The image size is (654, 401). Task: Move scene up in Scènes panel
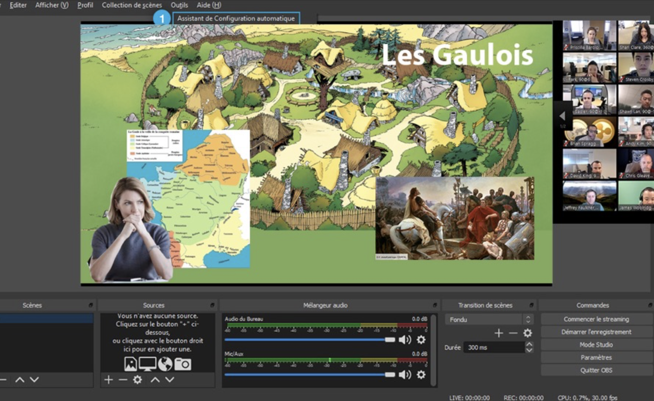[x=20, y=380]
